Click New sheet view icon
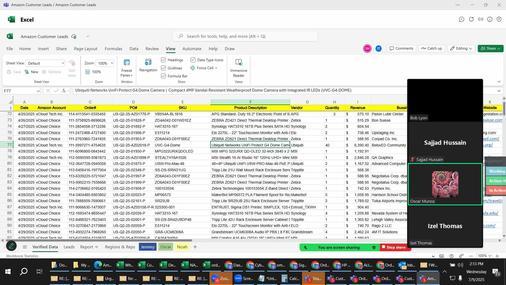 click(27, 72)
